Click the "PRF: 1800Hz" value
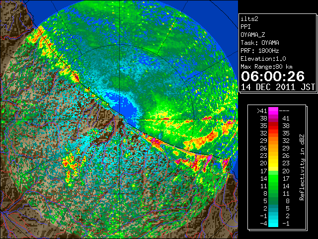Image resolution: width=318 pixels, height=239 pixels. pyautogui.click(x=260, y=51)
